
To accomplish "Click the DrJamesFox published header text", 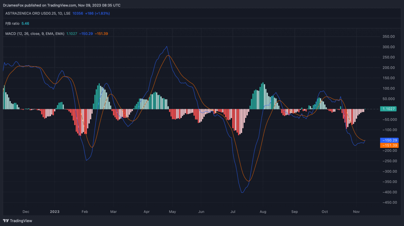I will click(x=62, y=5).
